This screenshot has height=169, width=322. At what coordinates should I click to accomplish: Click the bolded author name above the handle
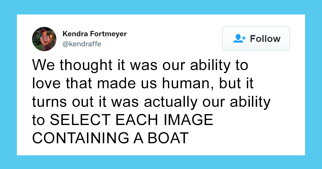(94, 34)
